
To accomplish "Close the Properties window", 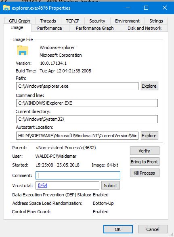I will click(x=165, y=8).
